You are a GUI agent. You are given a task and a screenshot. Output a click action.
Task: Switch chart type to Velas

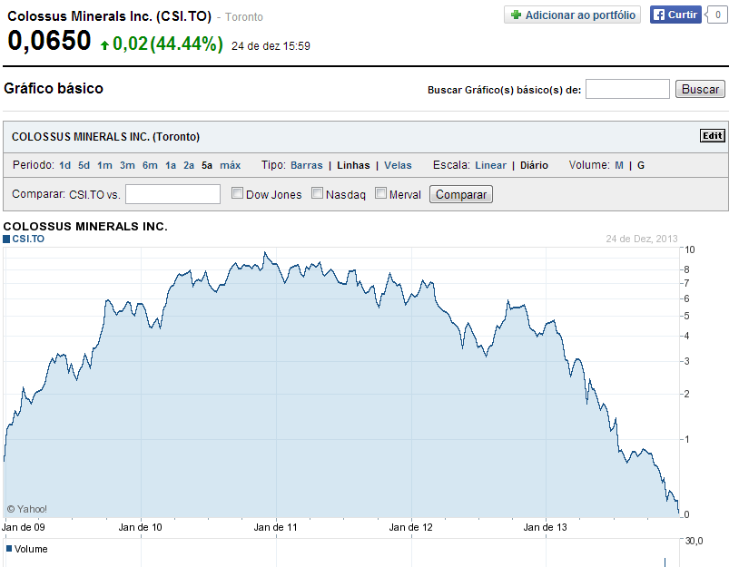click(398, 165)
